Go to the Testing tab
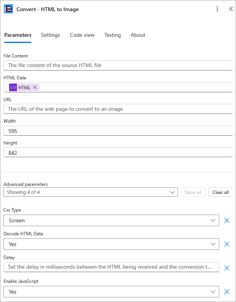Screen dimensions: 236x302 point(112,35)
